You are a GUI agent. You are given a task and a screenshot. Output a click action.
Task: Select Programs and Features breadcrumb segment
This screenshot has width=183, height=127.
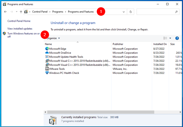81,12
